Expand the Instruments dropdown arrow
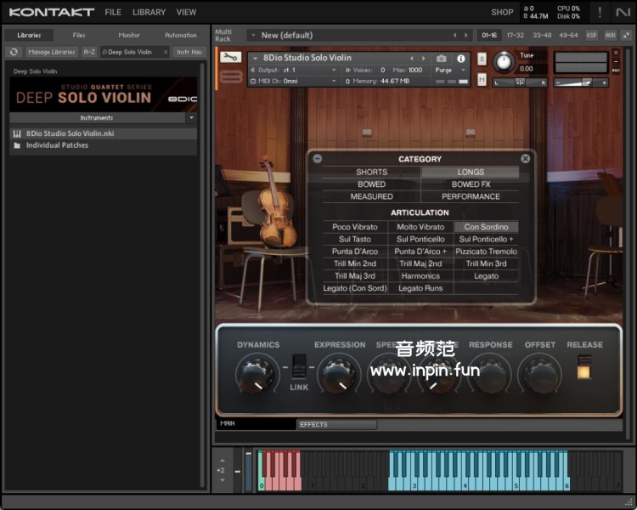Viewport: 637px width, 510px height. [x=192, y=118]
